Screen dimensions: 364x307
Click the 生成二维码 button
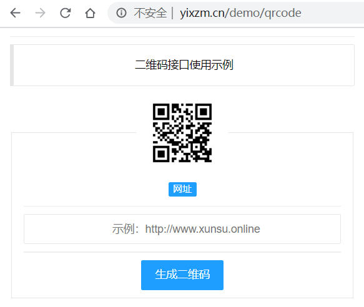tap(182, 275)
